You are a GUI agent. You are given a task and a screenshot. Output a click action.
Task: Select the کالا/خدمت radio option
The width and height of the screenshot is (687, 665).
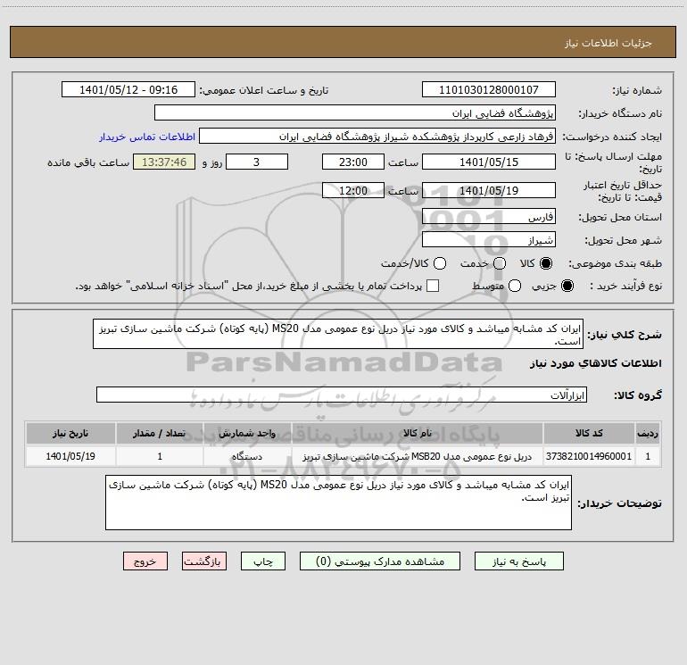click(440, 263)
